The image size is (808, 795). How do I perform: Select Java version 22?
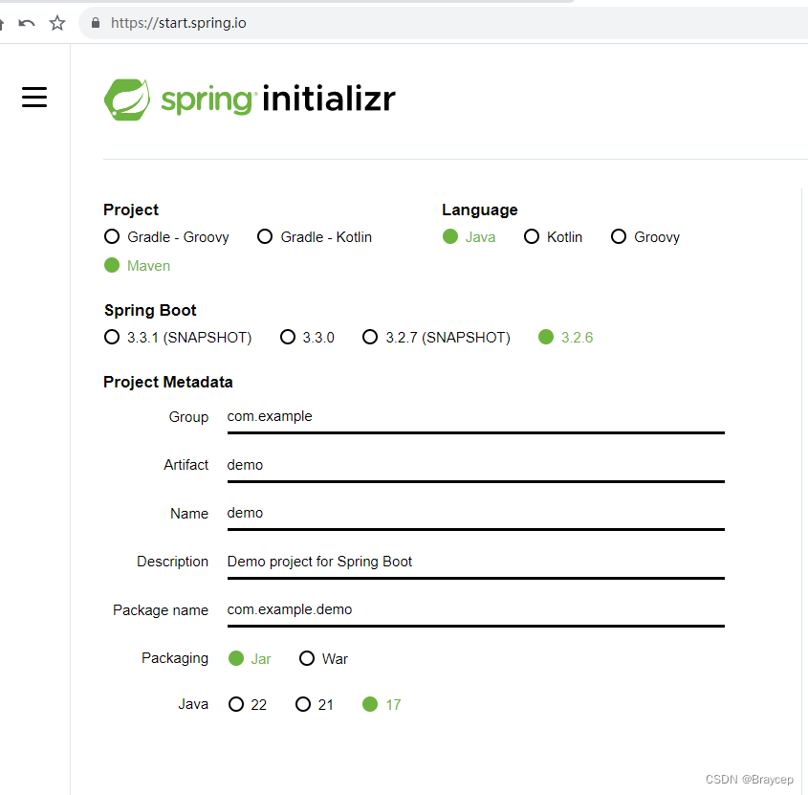[248, 704]
